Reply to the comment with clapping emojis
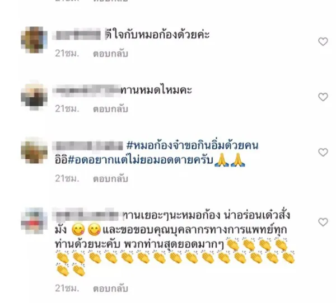The height and width of the screenshot is (303, 336). click(110, 288)
